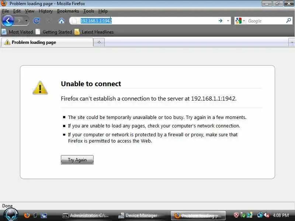Click the Forward navigation arrow

tap(19, 21)
